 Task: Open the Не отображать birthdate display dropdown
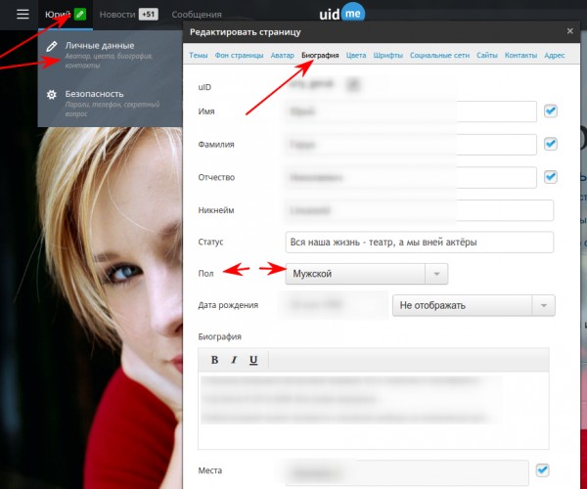[474, 306]
